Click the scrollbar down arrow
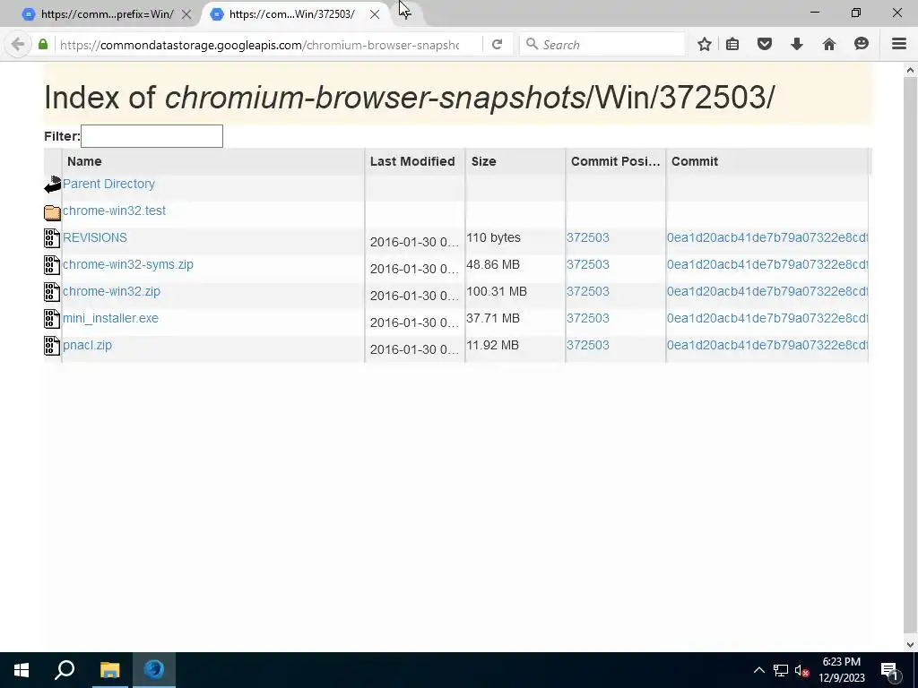This screenshot has width=918, height=688. [x=910, y=645]
